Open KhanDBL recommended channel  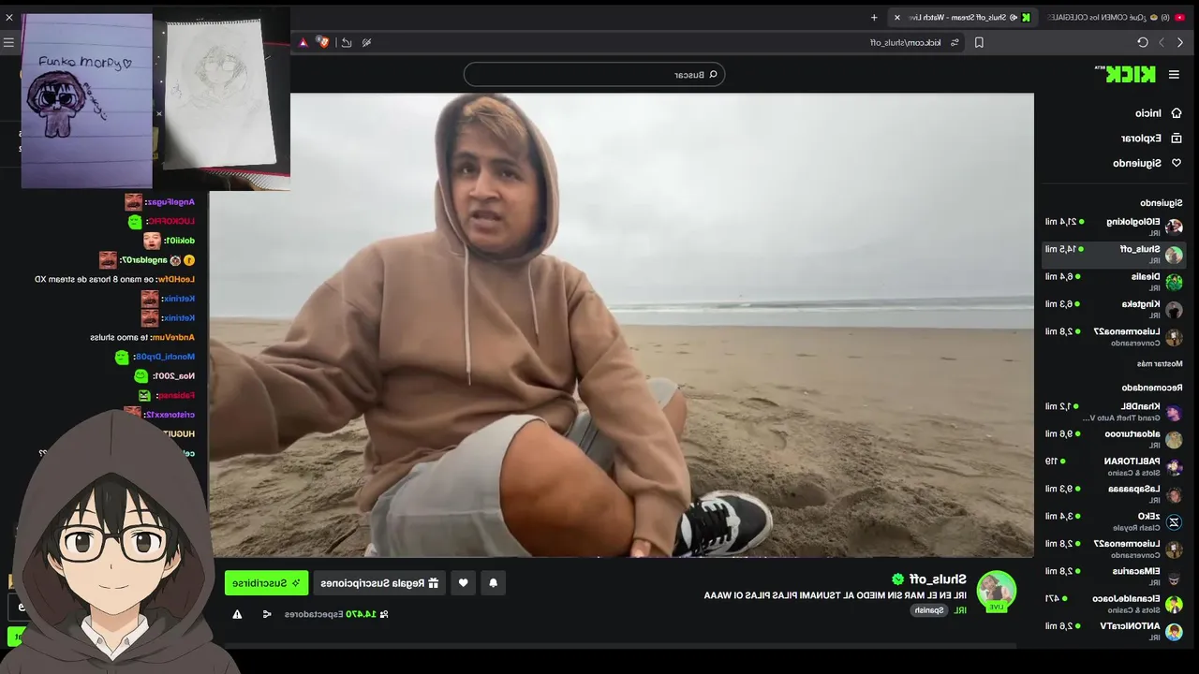click(x=1114, y=412)
